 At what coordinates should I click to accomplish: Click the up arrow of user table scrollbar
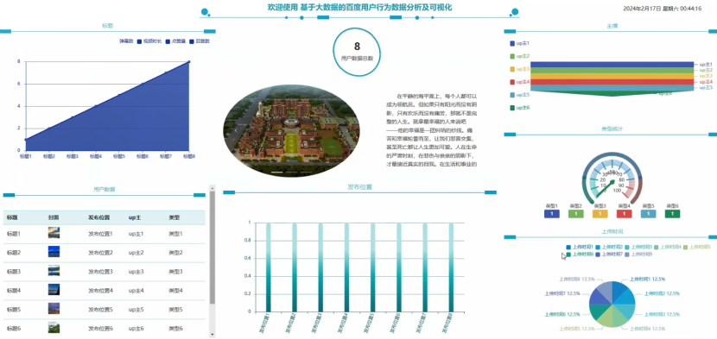[x=213, y=188]
